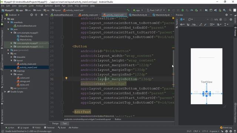Image resolution: width=237 pixels, height=133 pixels.
Task: Collapse the manifests folder in project tree
Action: 8,22
